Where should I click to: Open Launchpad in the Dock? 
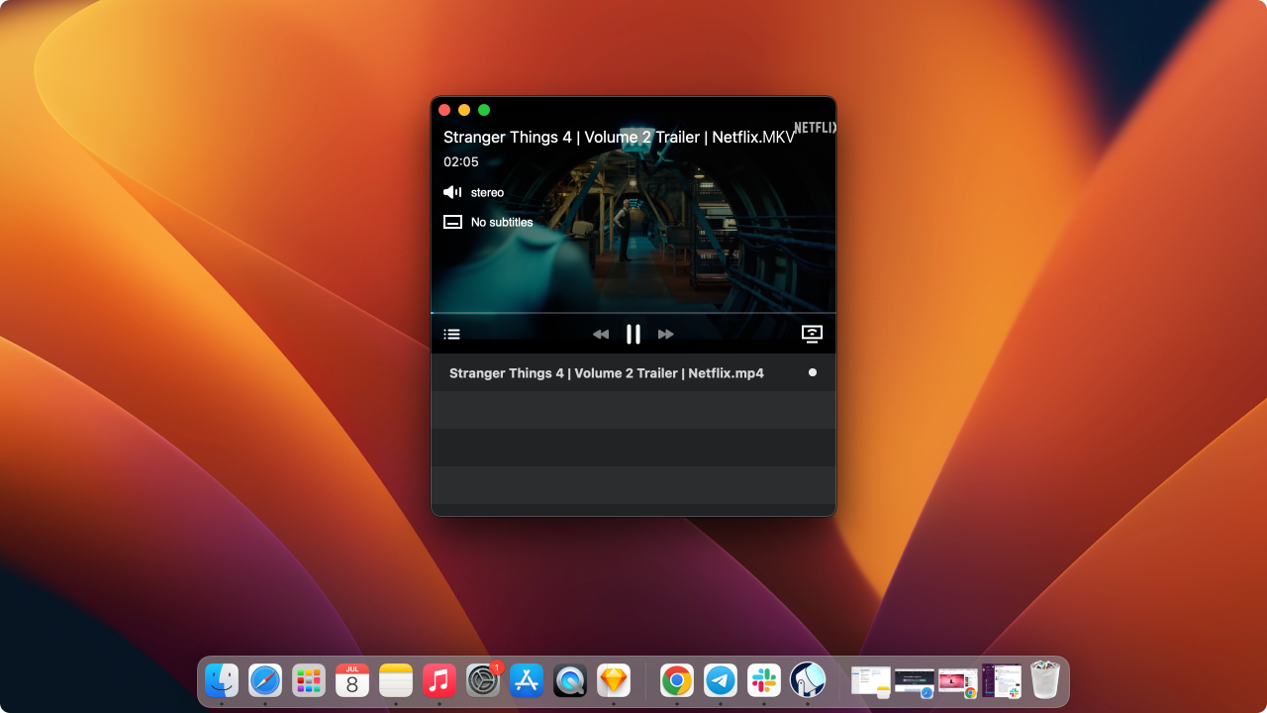(309, 680)
